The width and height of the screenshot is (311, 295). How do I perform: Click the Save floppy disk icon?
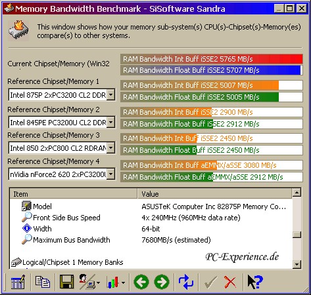pyautogui.click(x=66, y=282)
